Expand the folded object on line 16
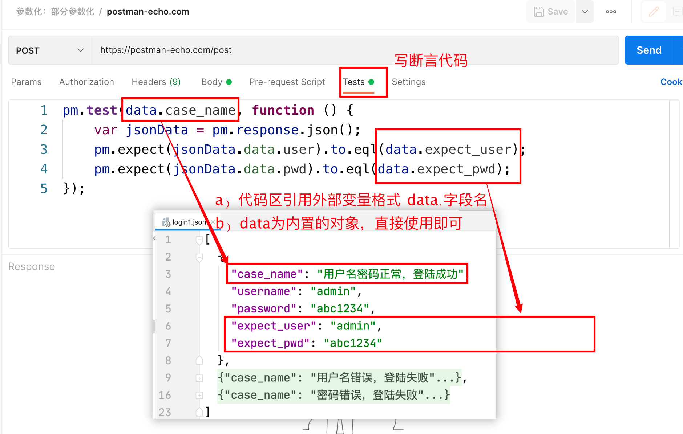The height and width of the screenshot is (434, 683). coord(199,395)
